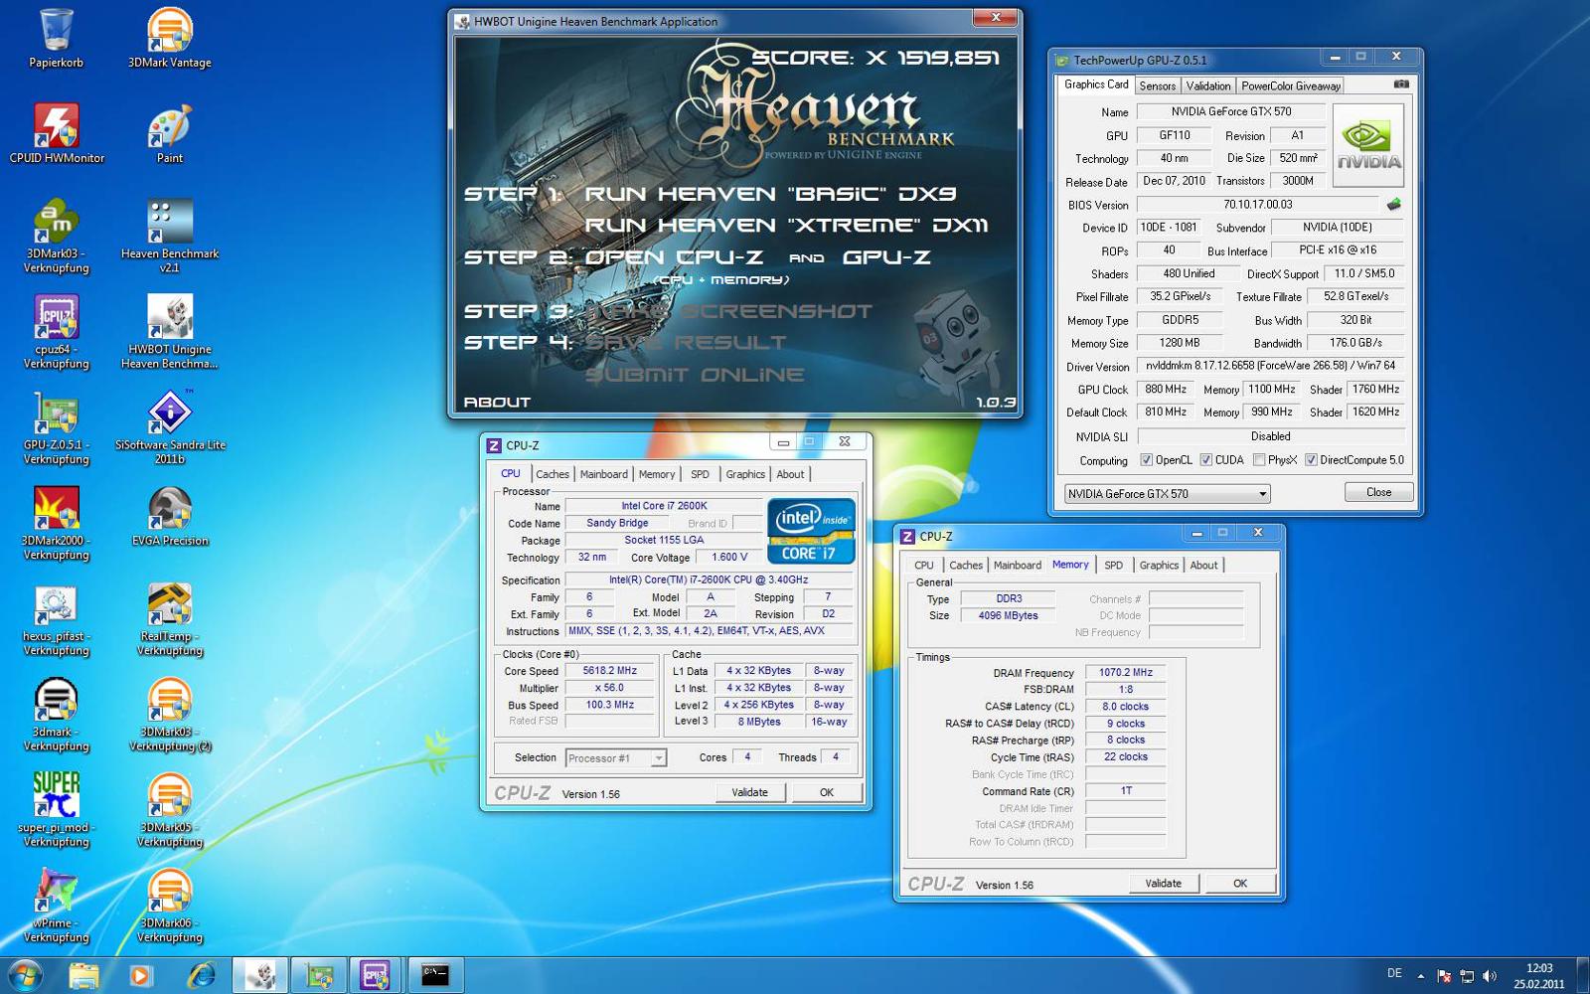Click OK in the left CPU-Z window

(827, 792)
